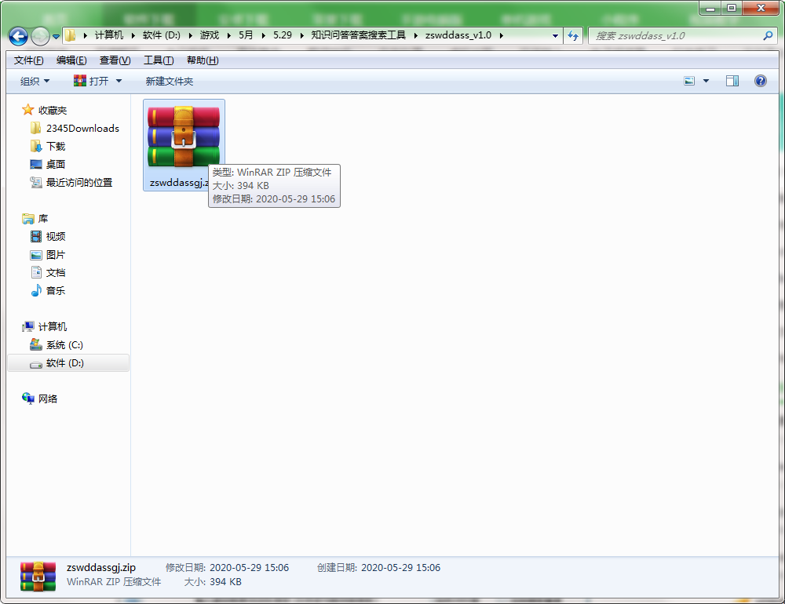
Task: Click the magnifier search icon
Action: 768,35
